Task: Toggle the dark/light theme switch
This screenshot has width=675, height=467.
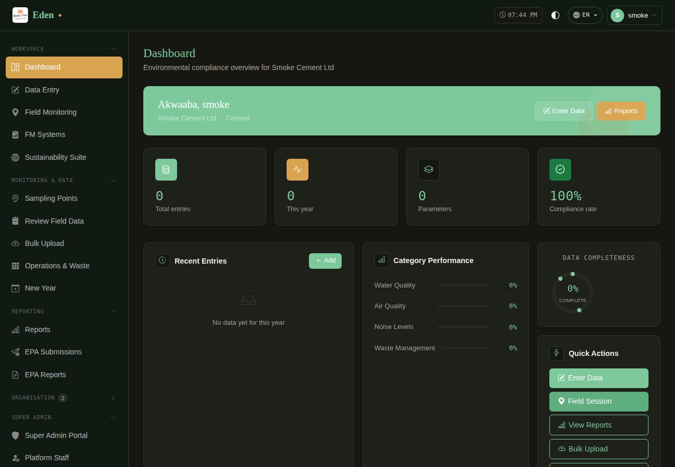Action: [x=555, y=15]
